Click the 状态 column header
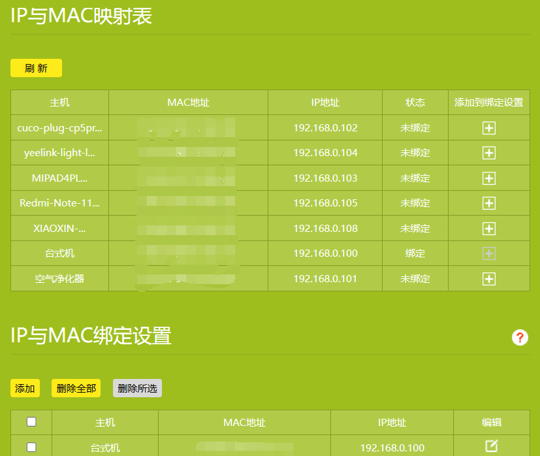The height and width of the screenshot is (456, 540). (415, 103)
